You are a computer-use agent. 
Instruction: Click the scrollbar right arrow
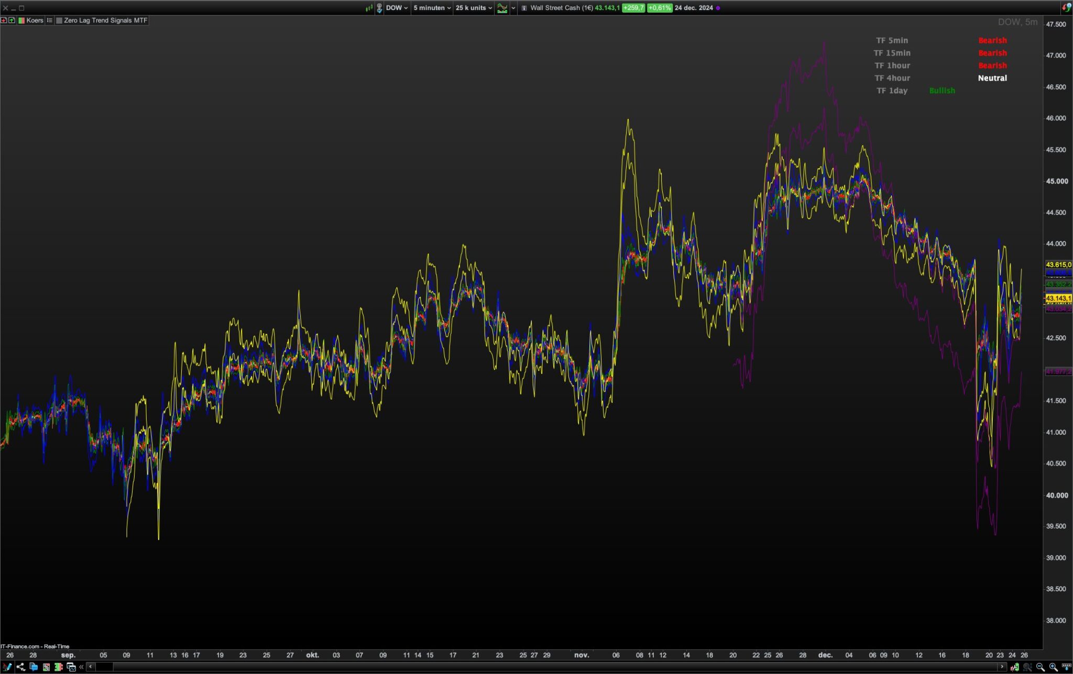point(1002,667)
